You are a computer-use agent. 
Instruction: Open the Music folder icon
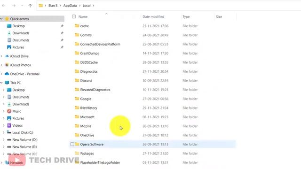point(9,111)
